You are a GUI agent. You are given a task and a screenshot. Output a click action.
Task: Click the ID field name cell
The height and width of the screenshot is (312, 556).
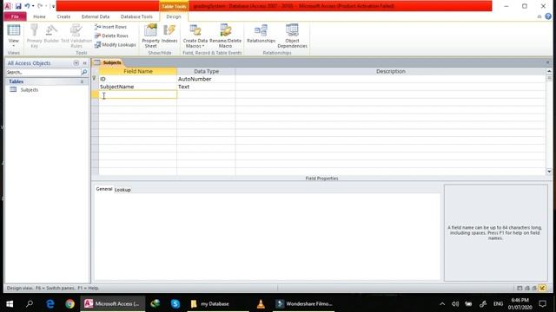tap(137, 79)
